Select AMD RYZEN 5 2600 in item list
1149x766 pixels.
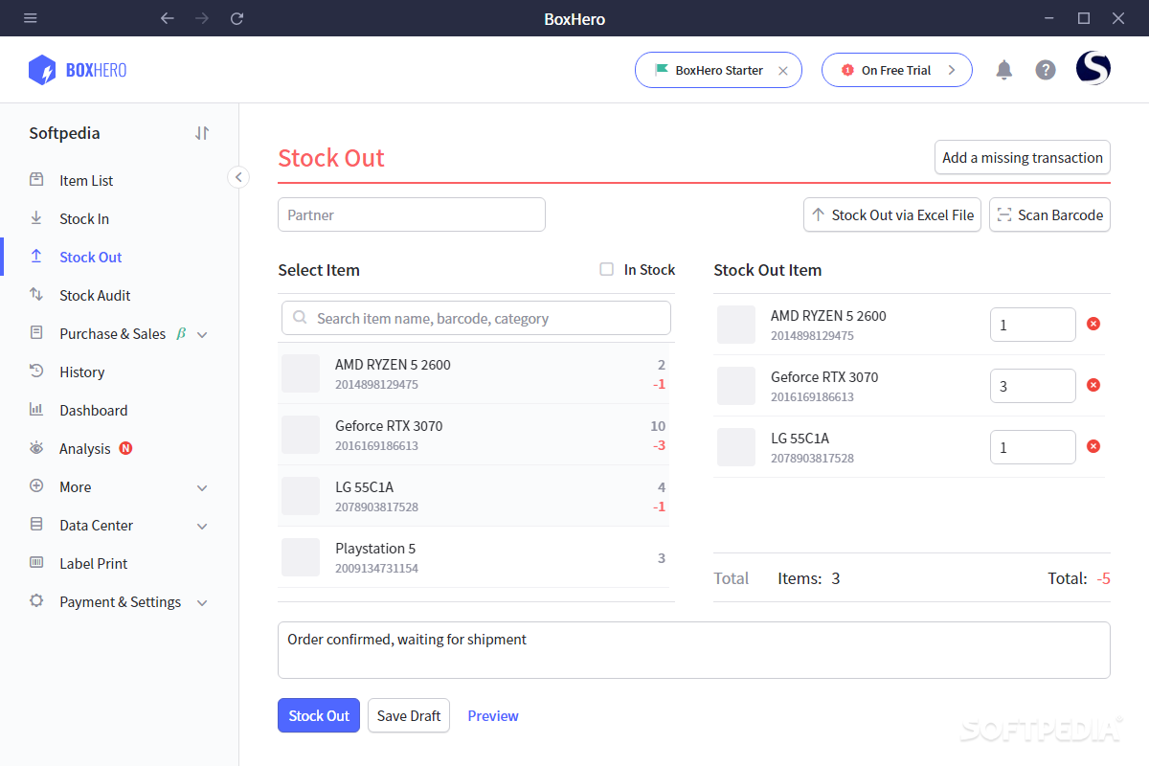(x=474, y=373)
